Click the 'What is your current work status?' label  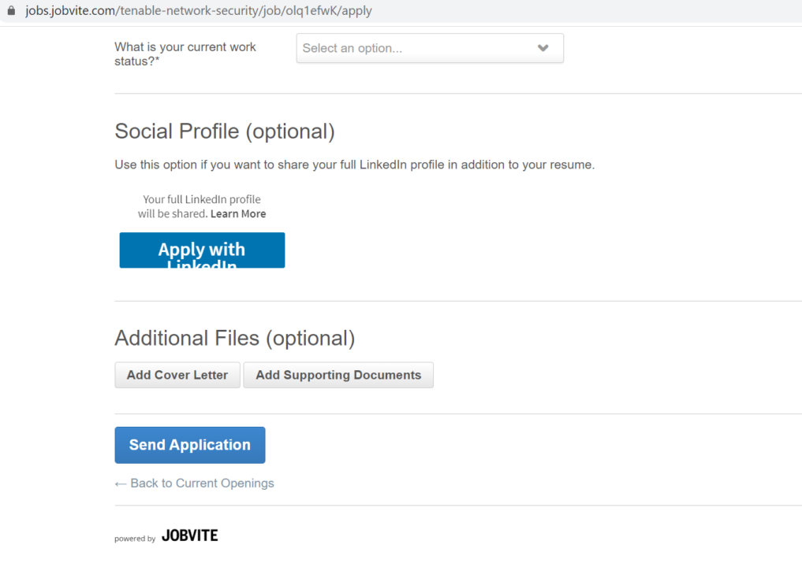click(x=185, y=54)
